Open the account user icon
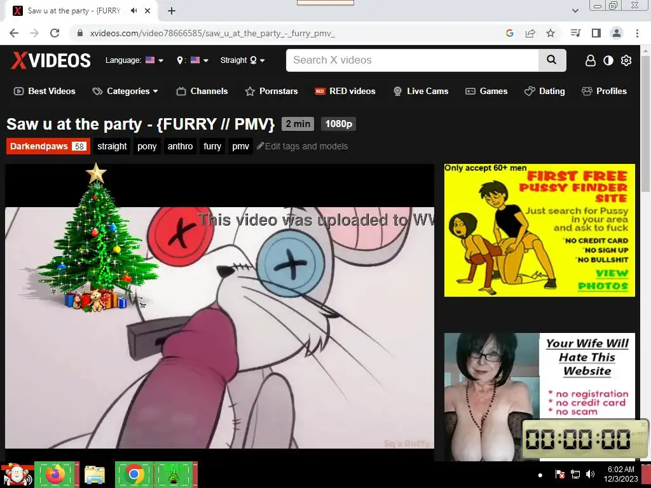 click(590, 60)
